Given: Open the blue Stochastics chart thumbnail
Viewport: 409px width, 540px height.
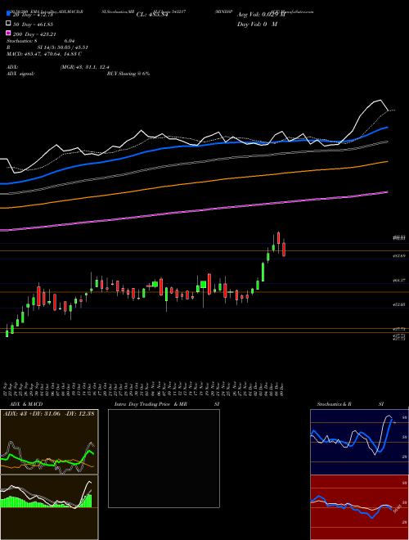Looking at the screenshot, I should [359, 442].
